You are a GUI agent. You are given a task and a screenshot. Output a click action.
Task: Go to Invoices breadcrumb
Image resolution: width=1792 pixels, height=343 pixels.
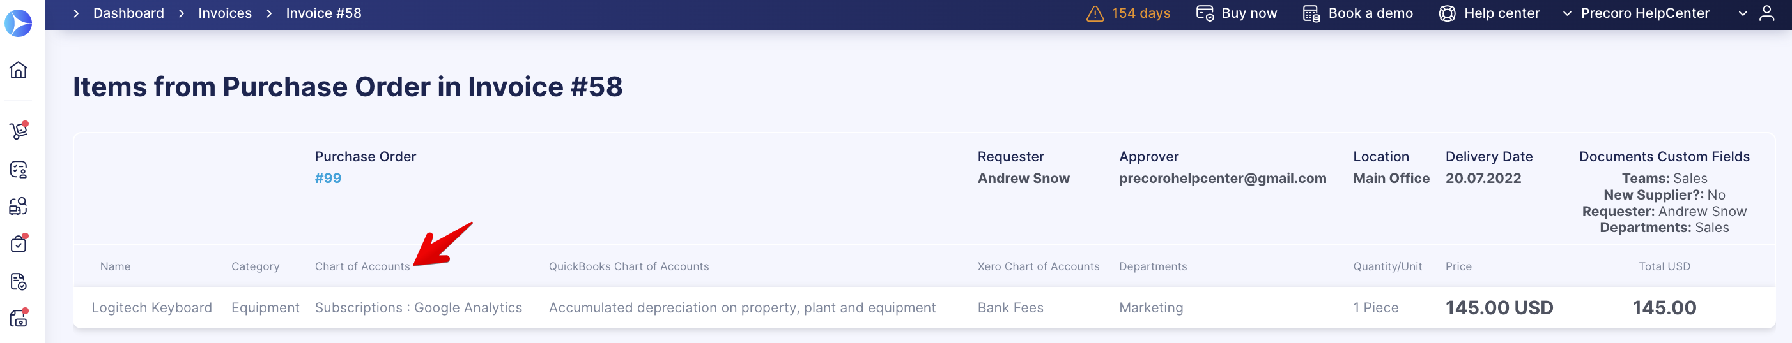[x=225, y=13]
